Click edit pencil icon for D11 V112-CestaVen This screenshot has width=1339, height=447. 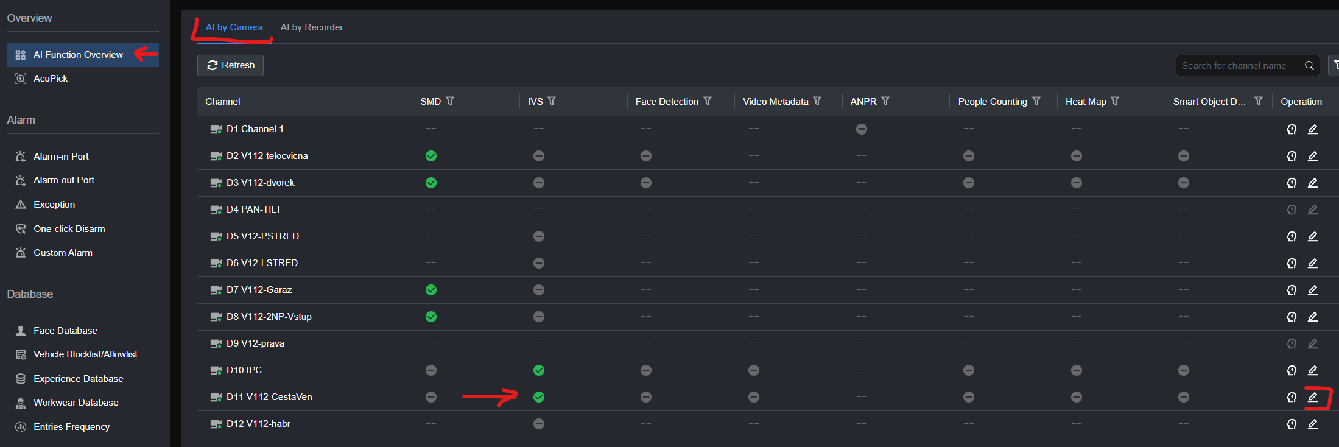click(x=1313, y=397)
